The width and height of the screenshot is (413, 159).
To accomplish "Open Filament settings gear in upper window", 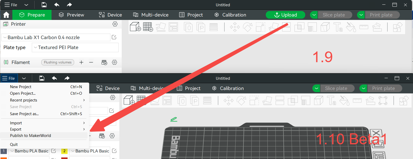I will tap(114, 62).
